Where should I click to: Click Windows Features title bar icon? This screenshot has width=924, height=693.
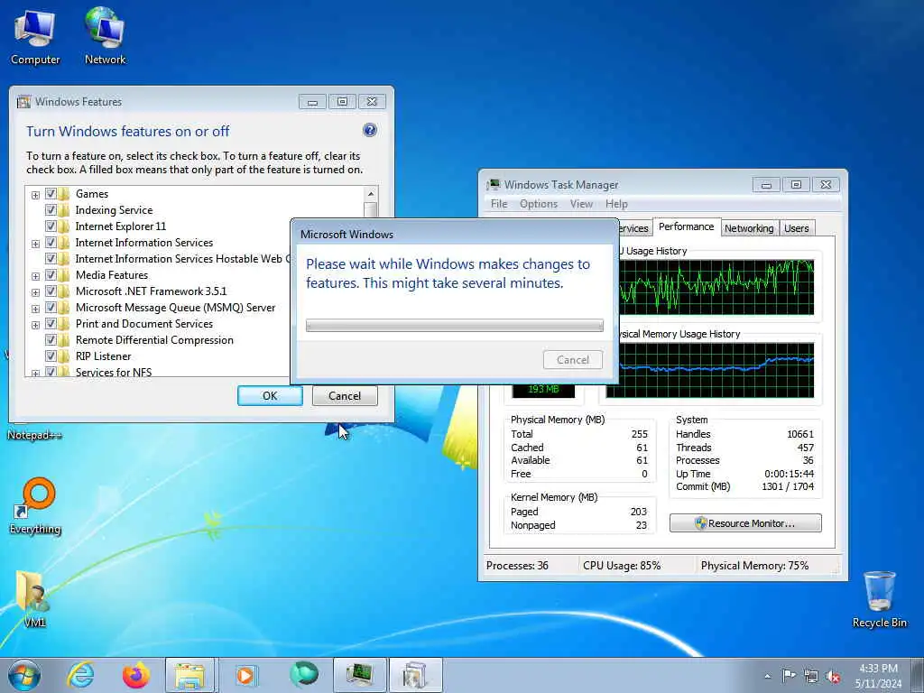[23, 102]
